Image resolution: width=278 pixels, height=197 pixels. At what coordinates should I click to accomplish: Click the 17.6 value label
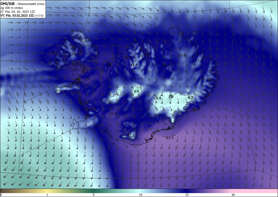coord(128,58)
